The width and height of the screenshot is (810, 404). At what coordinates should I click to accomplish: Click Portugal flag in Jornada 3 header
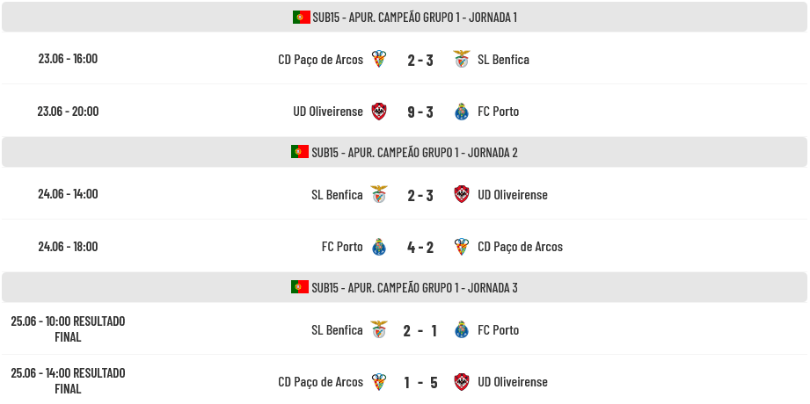click(300, 287)
